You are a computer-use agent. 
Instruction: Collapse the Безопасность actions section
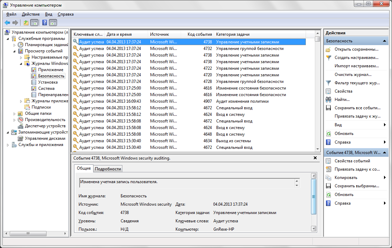tap(384, 41)
